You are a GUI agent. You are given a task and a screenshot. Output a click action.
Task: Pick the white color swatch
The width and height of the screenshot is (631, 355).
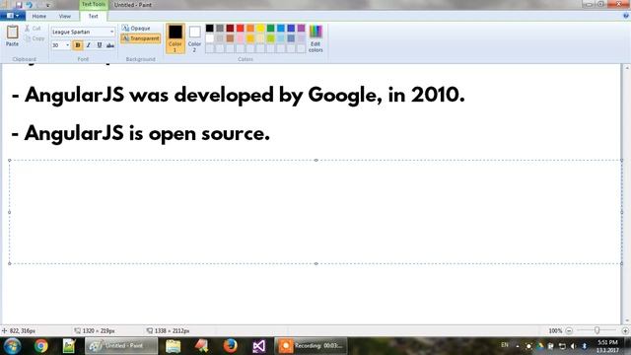coord(210,38)
